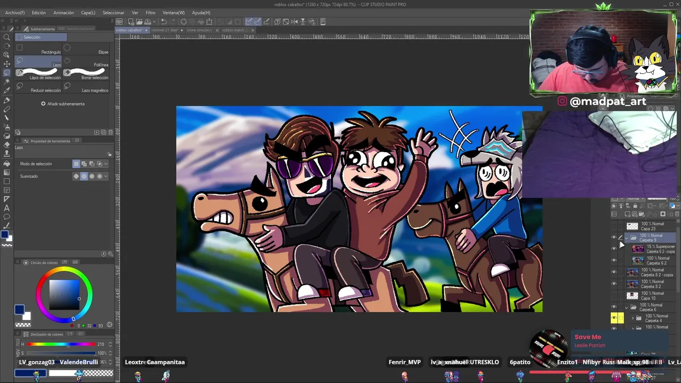Open the Archivo(F) menu

click(15, 12)
